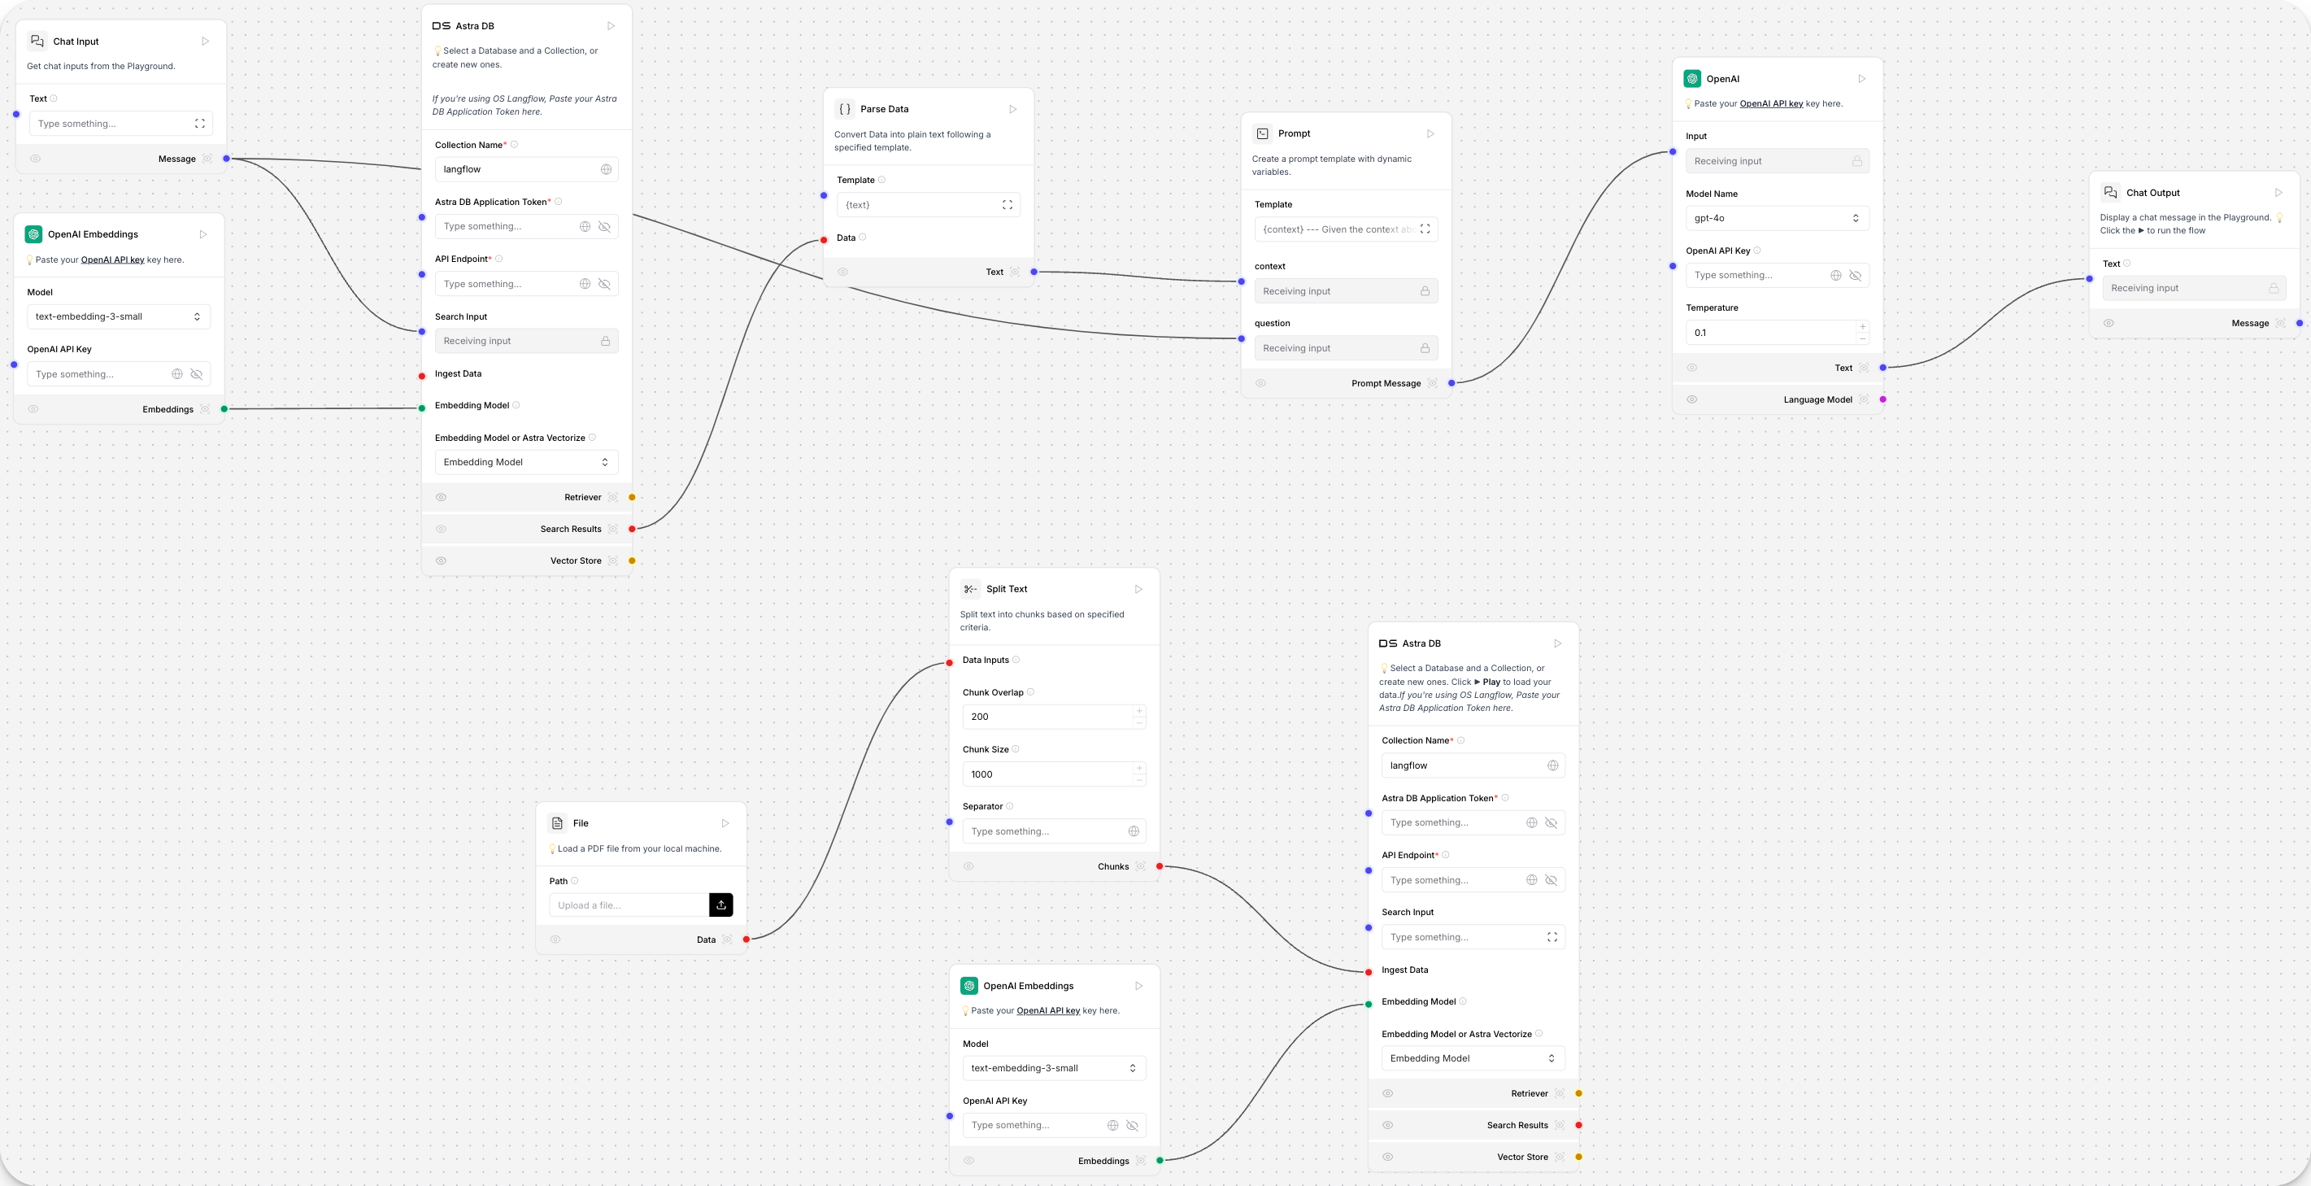Click globe icon in top API Endpoint field
Image resolution: width=2311 pixels, height=1186 pixels.
click(x=585, y=285)
